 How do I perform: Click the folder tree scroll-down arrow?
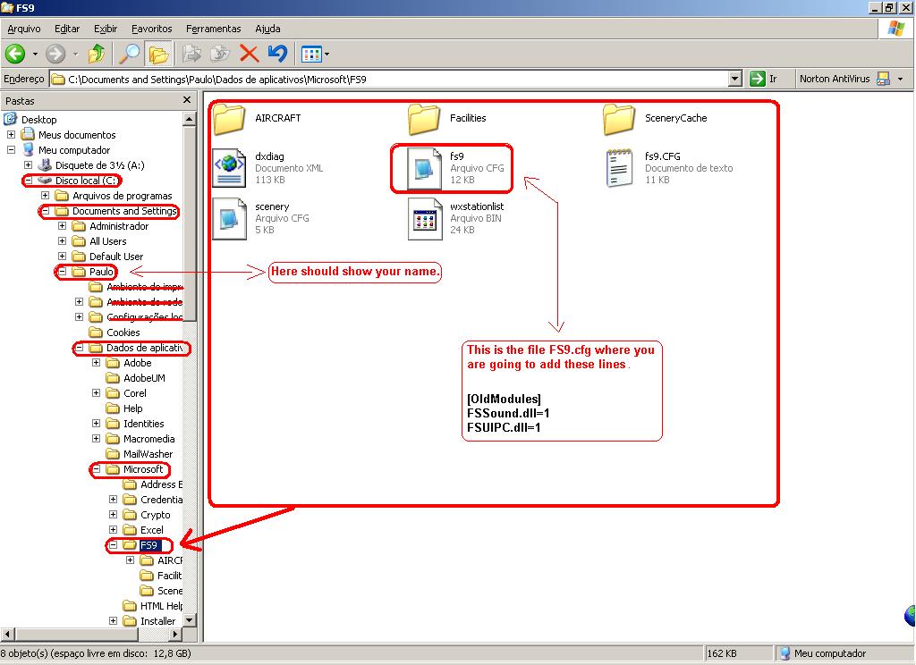coord(190,619)
